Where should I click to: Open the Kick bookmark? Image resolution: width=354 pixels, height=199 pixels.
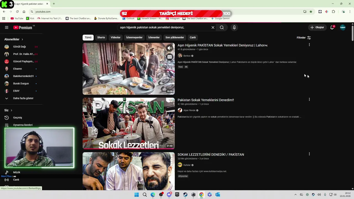(x=30, y=19)
